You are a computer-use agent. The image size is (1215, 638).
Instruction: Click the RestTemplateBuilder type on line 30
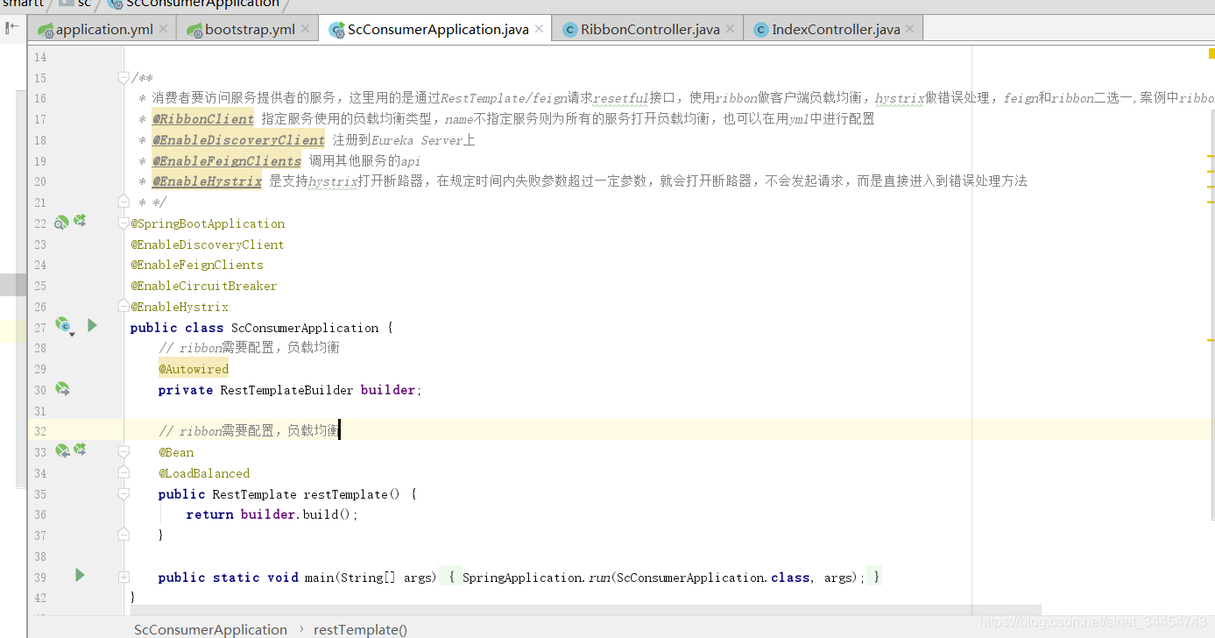[286, 390]
